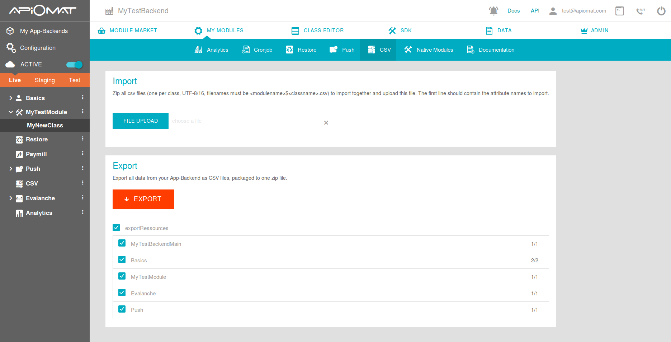
Task: Open the options menu for sidebar Push
Action: (83, 168)
